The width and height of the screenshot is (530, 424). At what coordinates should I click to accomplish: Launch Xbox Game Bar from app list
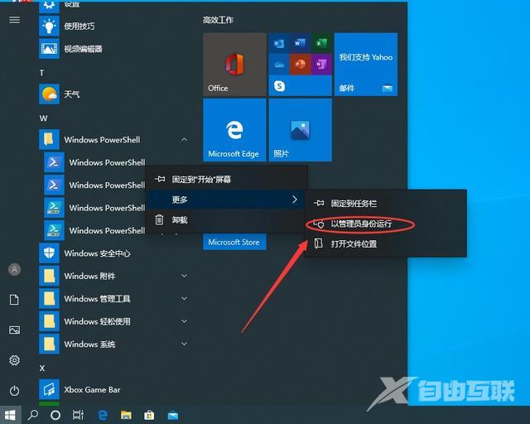pos(115,389)
